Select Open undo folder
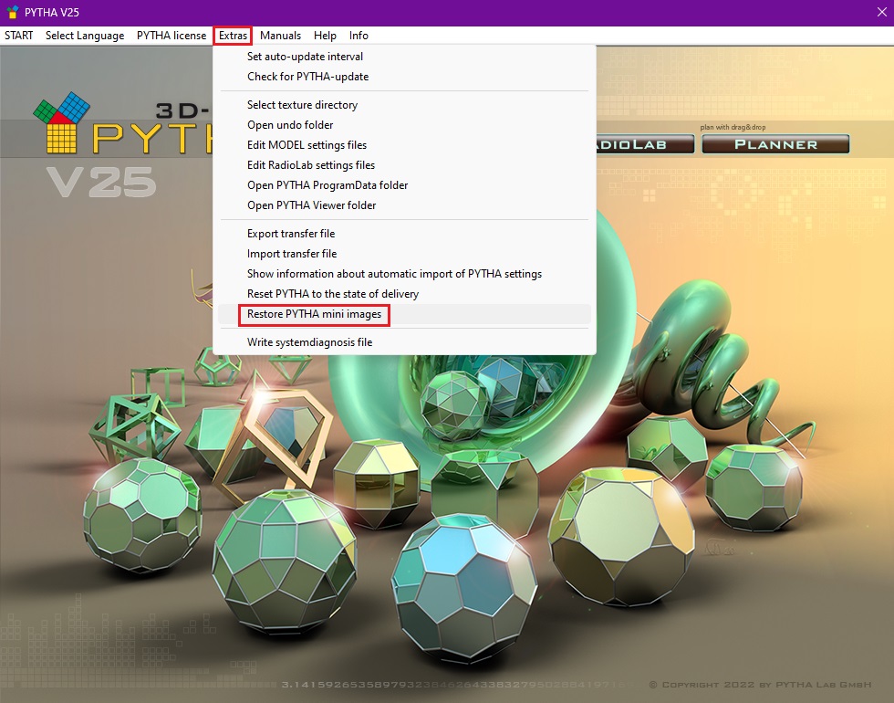This screenshot has height=703, width=894. pos(404,125)
